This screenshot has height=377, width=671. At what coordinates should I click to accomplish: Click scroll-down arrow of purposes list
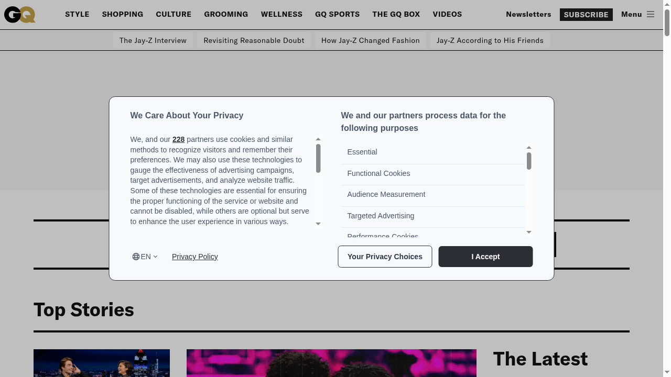pos(529,232)
